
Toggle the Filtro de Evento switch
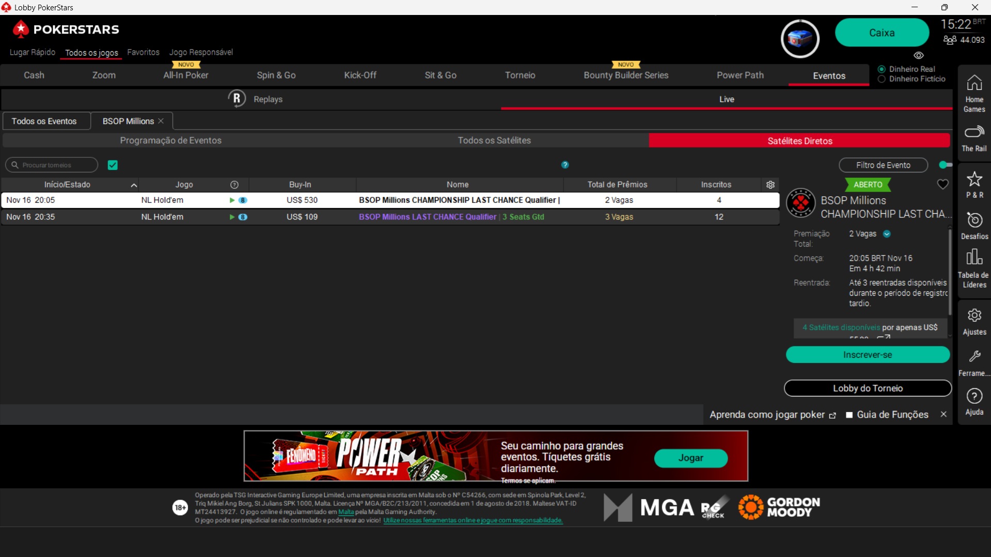[x=945, y=165]
